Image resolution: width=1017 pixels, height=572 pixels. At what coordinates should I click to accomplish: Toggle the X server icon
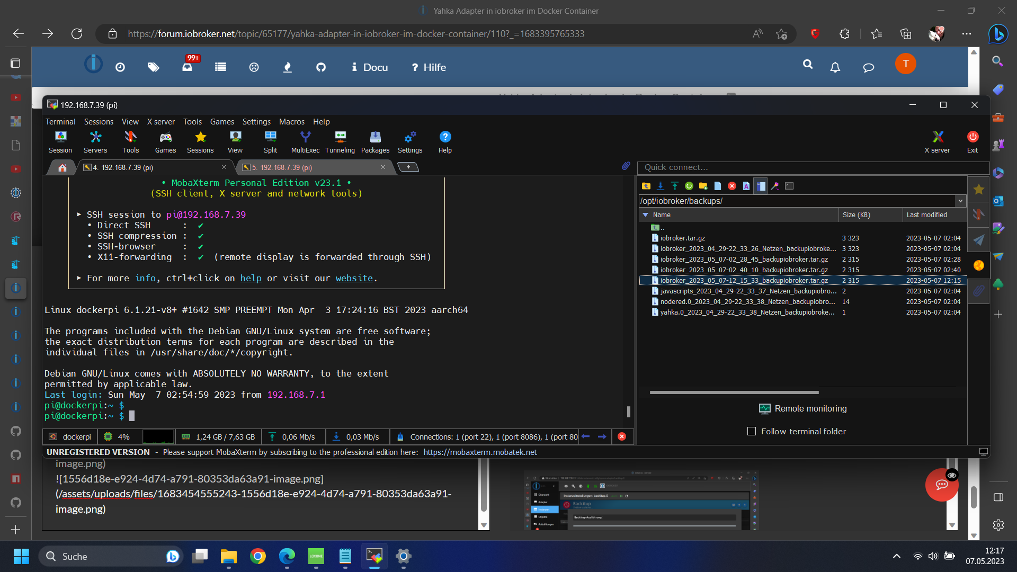(938, 142)
